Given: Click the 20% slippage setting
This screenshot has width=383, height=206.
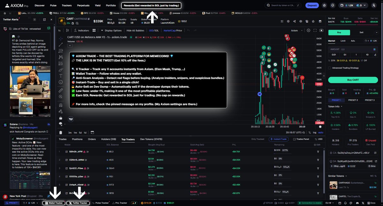Looking at the screenshot, I should [x=332, y=60].
